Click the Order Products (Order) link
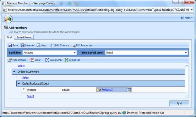This screenshot has height=117, width=196. (35, 84)
